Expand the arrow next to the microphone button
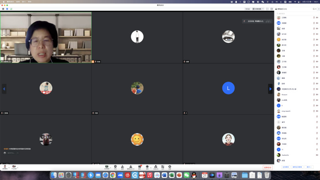This screenshot has height=180, width=320. tap(9, 167)
